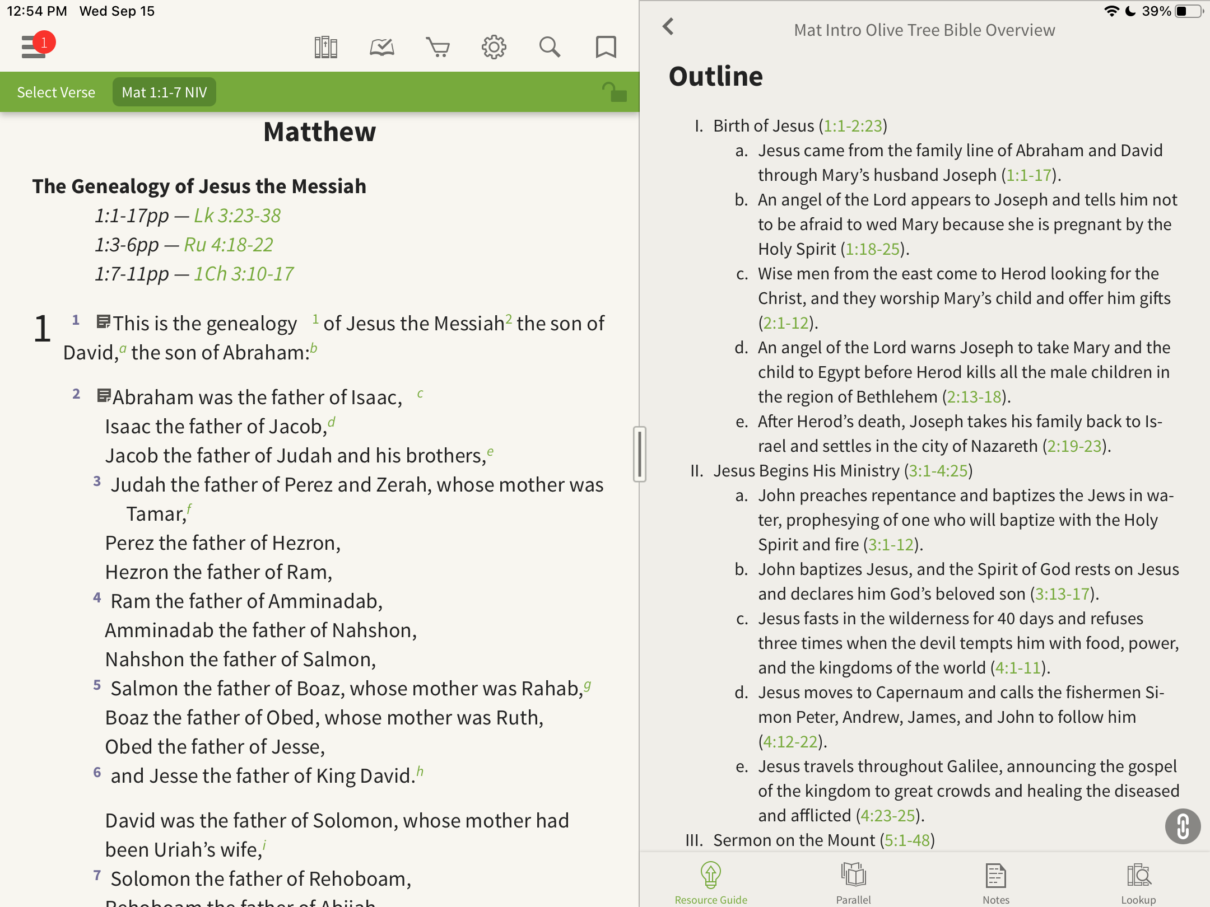Open cross-reference c after 'Isaac,'
The image size is (1210, 907).
coord(420,394)
